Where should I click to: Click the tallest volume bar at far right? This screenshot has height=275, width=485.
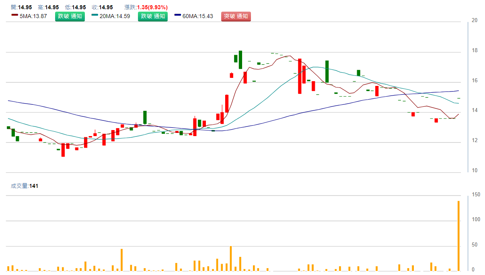[458, 236]
